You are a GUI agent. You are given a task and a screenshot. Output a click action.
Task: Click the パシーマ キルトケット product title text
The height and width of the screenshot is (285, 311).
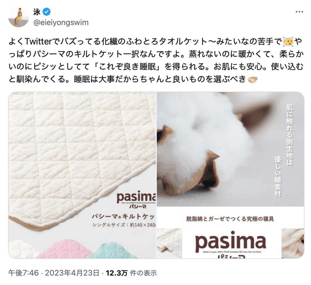(123, 216)
